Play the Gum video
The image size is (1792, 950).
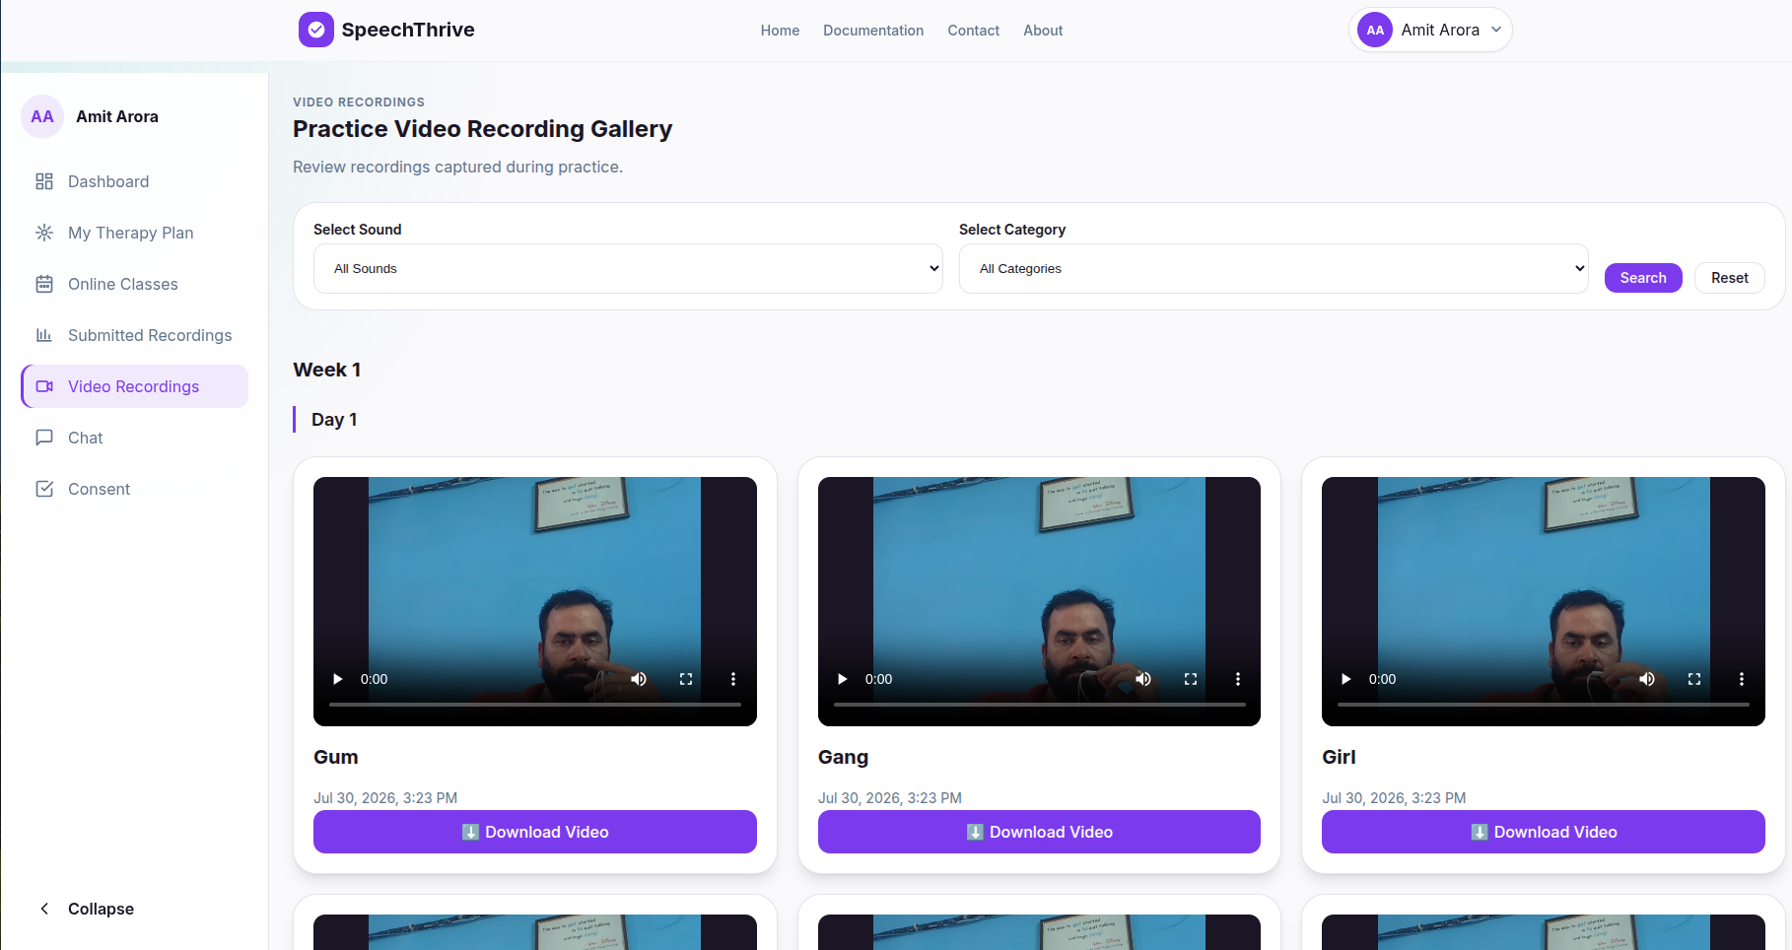338,679
